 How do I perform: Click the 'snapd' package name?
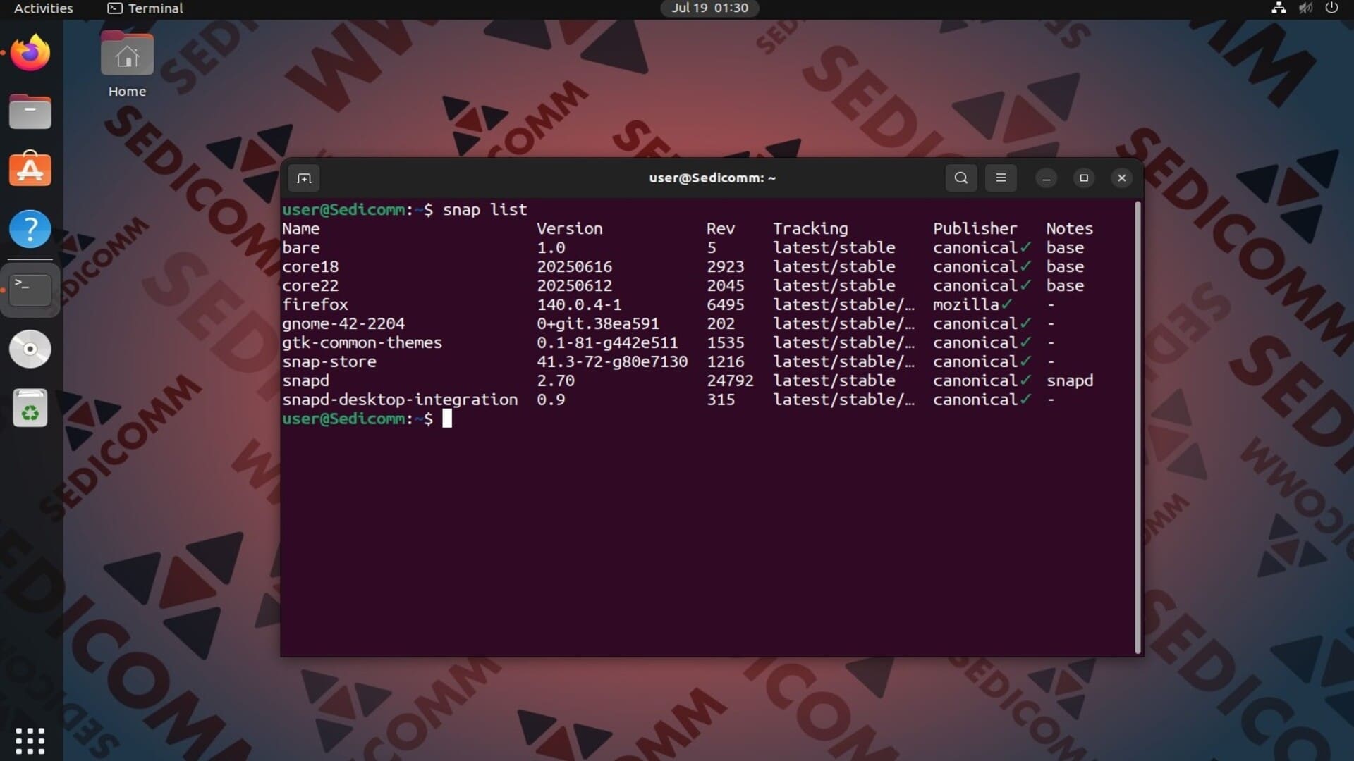point(305,381)
